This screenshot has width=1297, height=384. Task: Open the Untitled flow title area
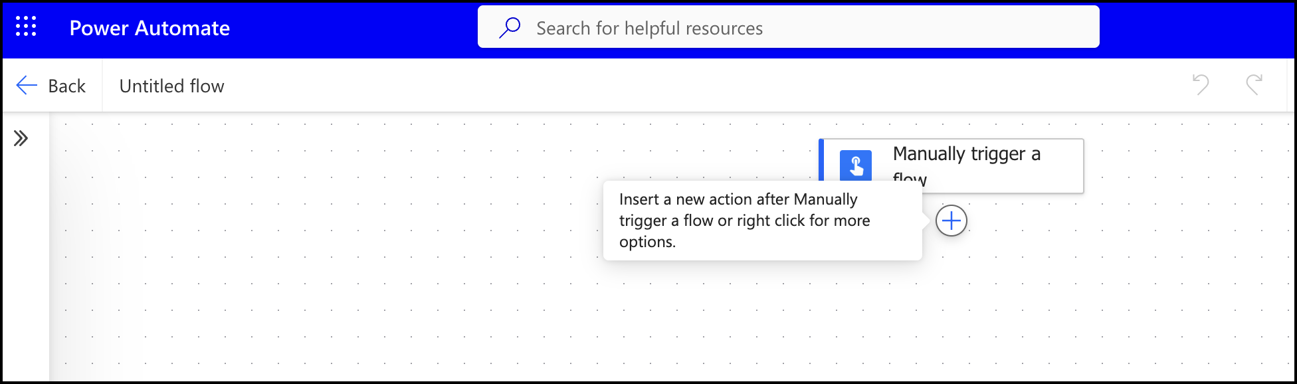click(171, 85)
